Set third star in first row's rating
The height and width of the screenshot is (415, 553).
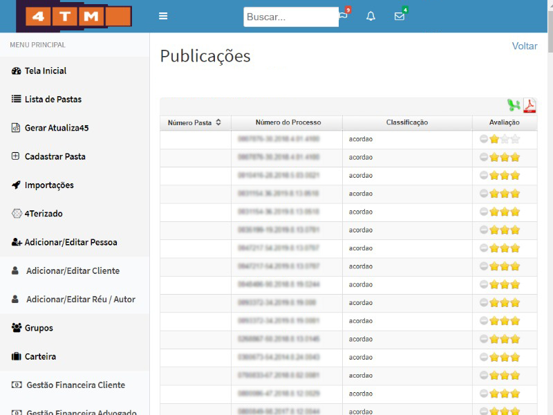click(515, 139)
